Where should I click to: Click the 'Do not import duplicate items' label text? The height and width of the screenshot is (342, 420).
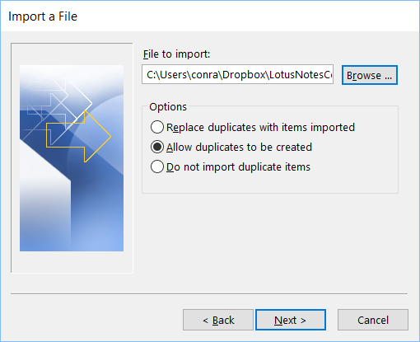238,167
